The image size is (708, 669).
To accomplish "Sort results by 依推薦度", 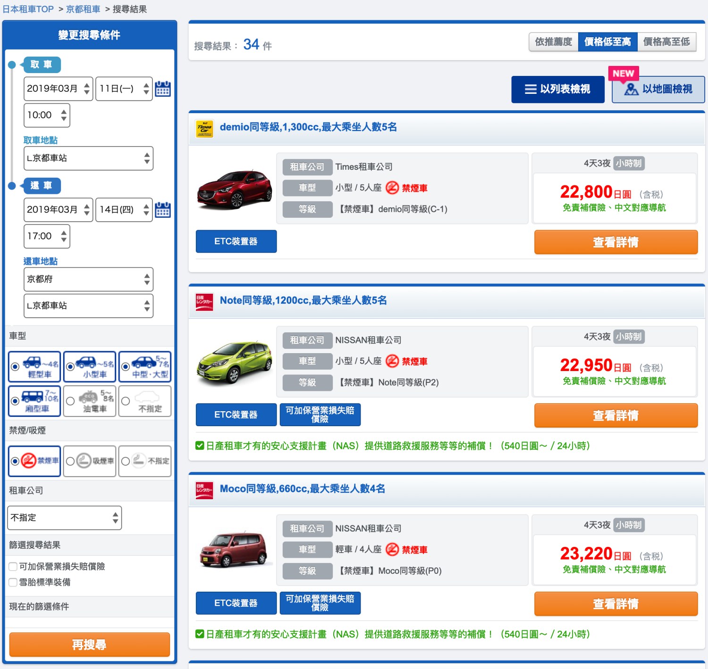I will (x=554, y=42).
